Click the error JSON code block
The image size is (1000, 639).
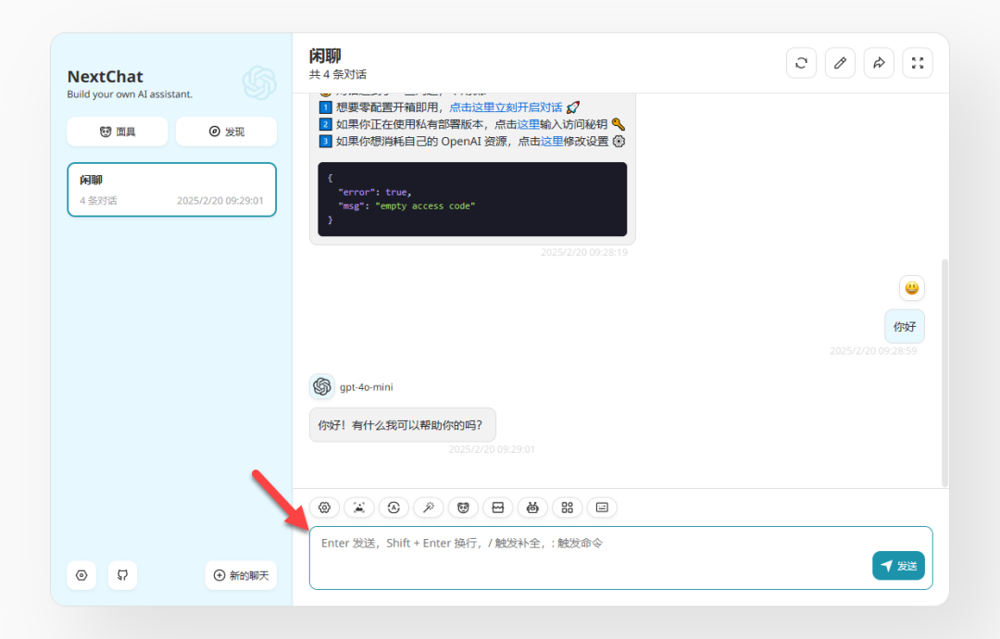(x=472, y=199)
